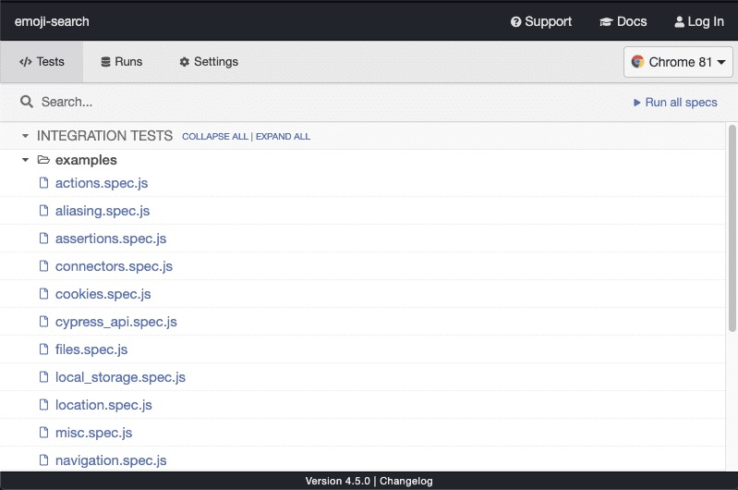Open the Support link
738x490 pixels.
point(541,21)
